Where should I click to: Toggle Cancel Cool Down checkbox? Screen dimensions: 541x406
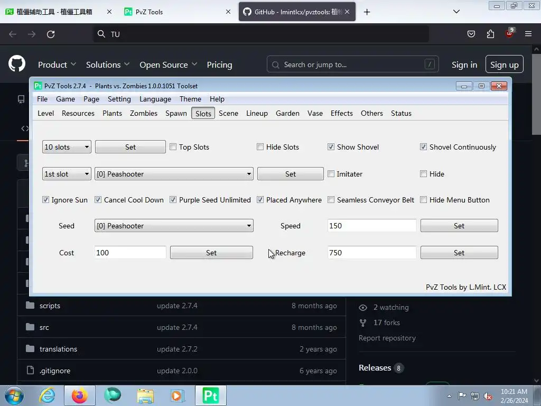tap(98, 199)
